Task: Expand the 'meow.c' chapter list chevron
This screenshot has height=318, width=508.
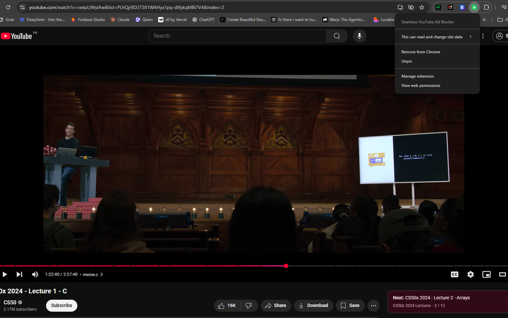Action: 101,274
